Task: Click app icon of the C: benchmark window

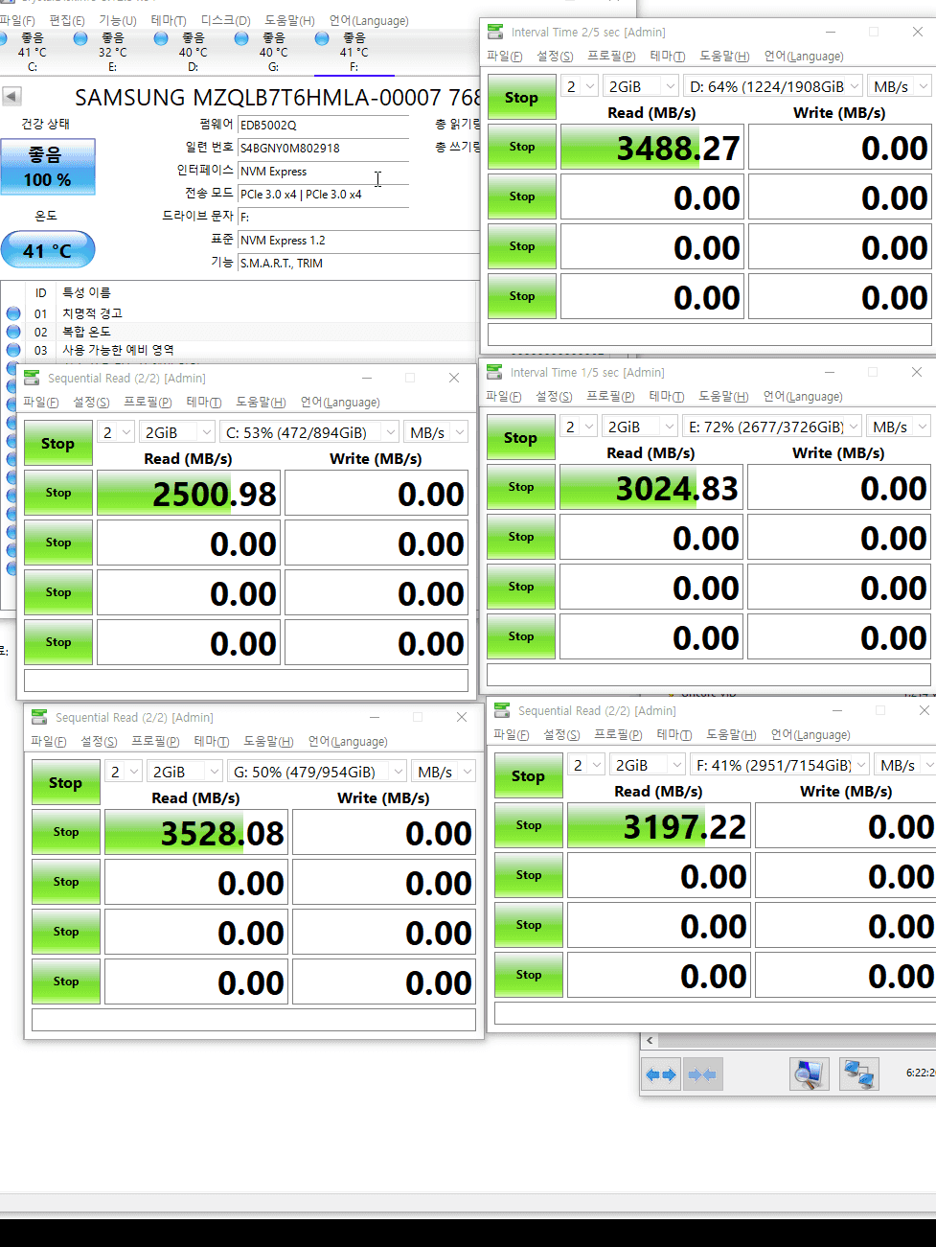Action: pos(32,378)
